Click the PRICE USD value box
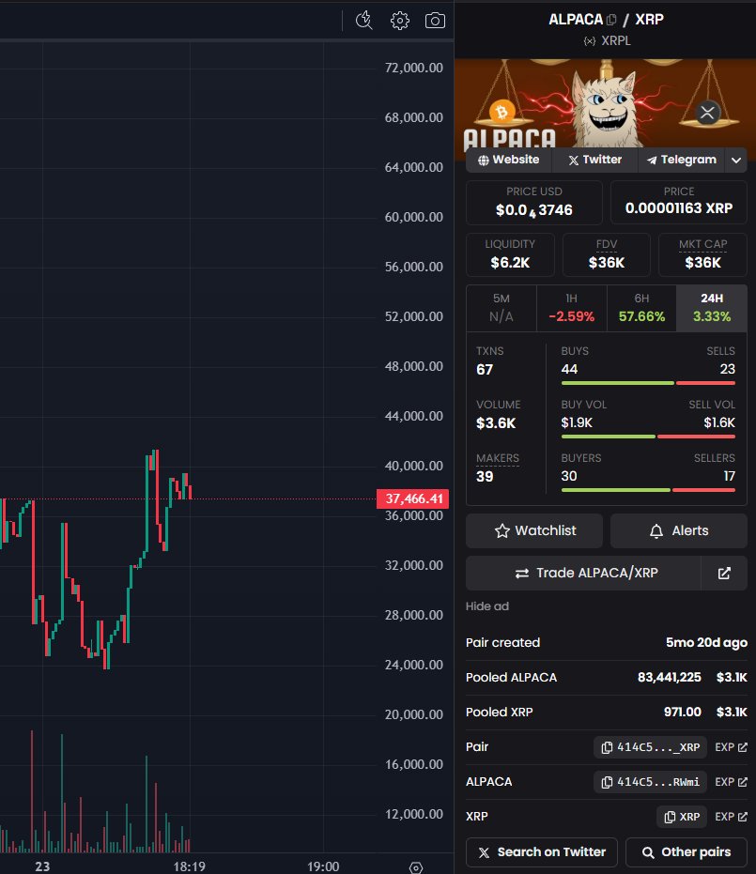 tap(534, 203)
